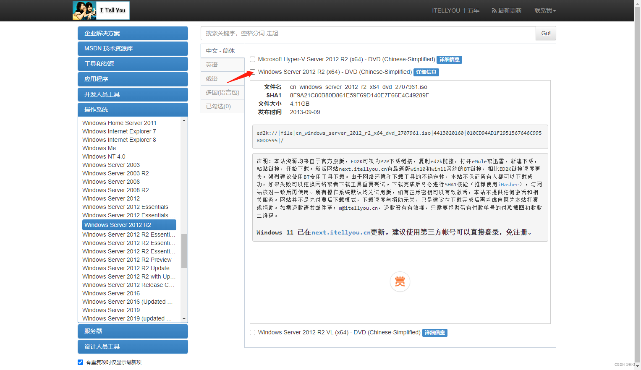This screenshot has height=370, width=641.
Task: Tick the Windows Server 2012 R2 (x64) DVD checkbox
Action: pyautogui.click(x=253, y=72)
